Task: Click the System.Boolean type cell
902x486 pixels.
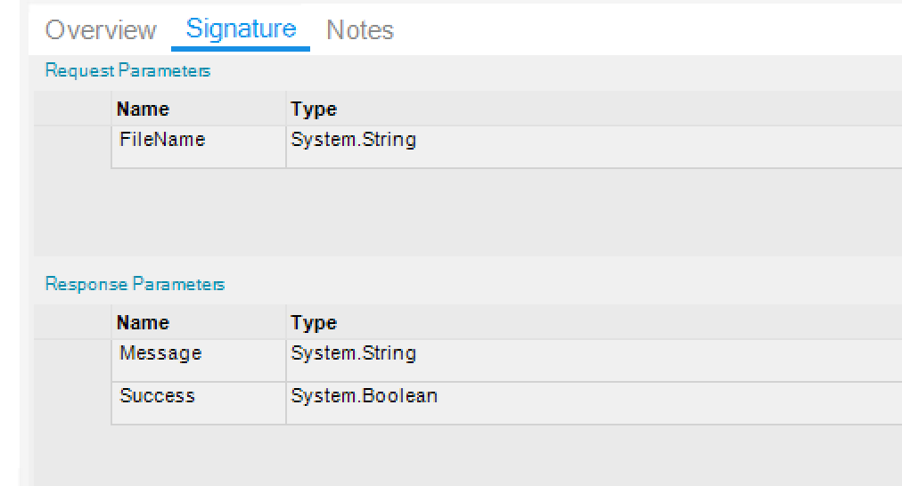Action: coord(364,397)
